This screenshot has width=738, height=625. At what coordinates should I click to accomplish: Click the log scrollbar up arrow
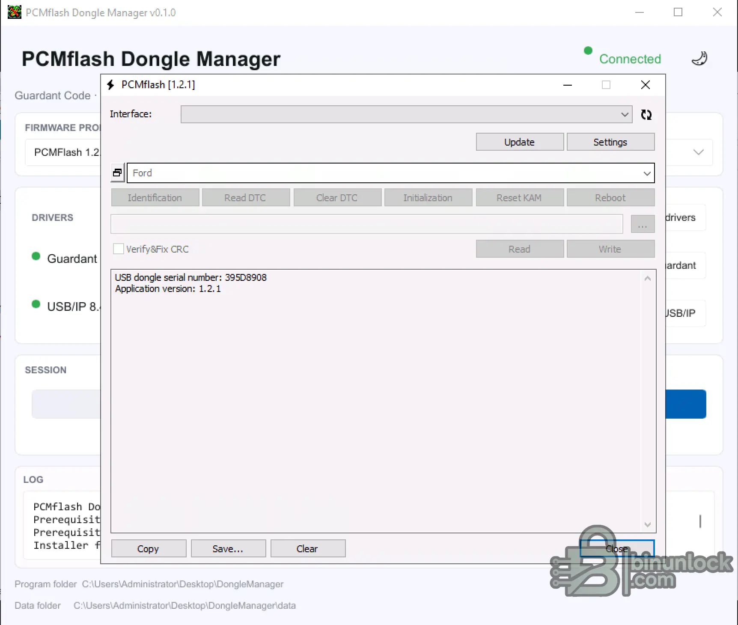coord(648,279)
